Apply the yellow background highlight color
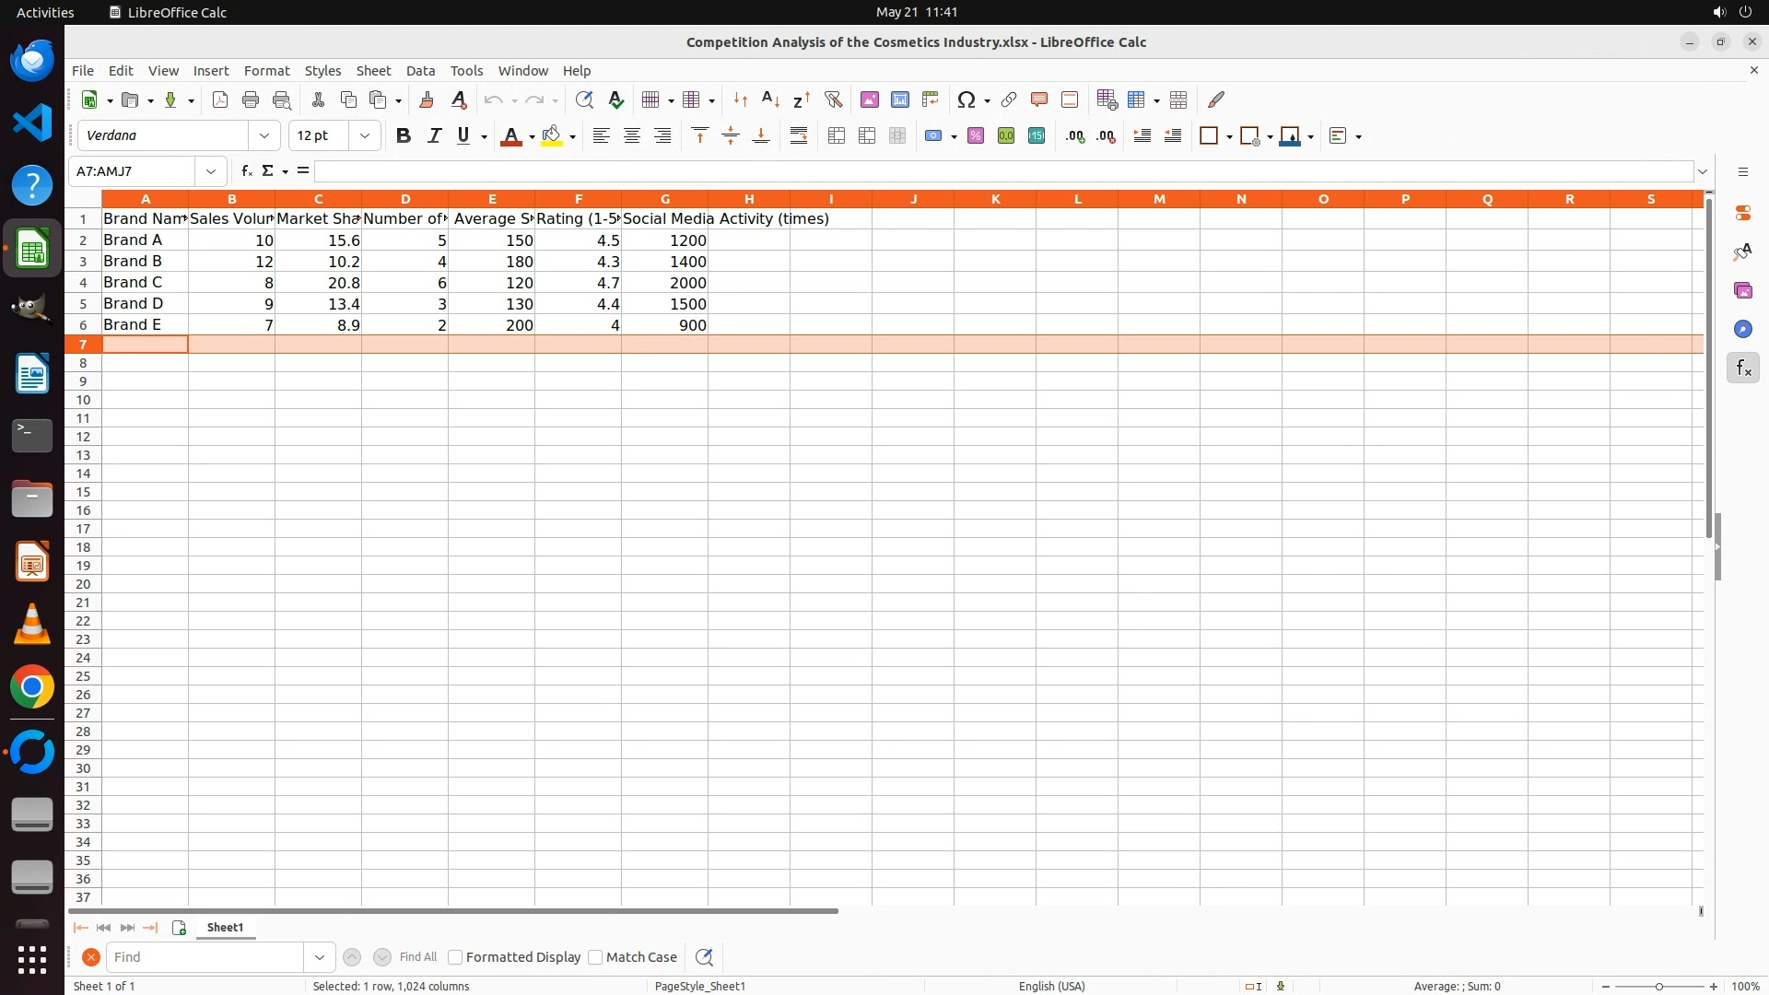Viewport: 1769px width, 995px height. tap(551, 136)
